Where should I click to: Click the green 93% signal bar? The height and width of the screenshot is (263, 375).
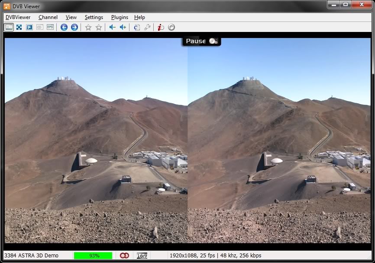(93, 256)
